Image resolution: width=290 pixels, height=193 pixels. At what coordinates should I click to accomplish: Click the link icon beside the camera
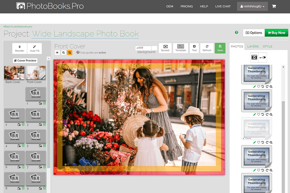[x=263, y=57]
